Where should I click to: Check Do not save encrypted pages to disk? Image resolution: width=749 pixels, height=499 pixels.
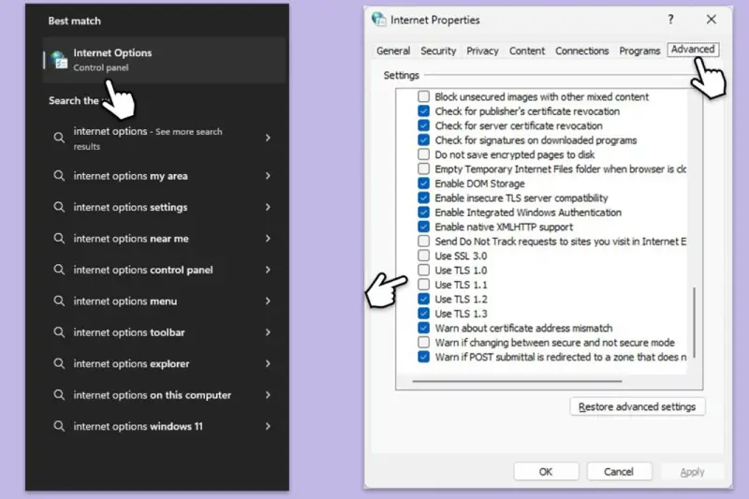click(x=423, y=154)
